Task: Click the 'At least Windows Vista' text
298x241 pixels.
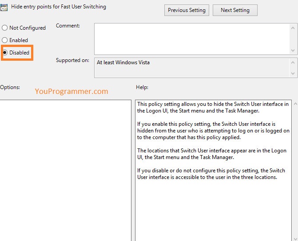Action: 123,62
